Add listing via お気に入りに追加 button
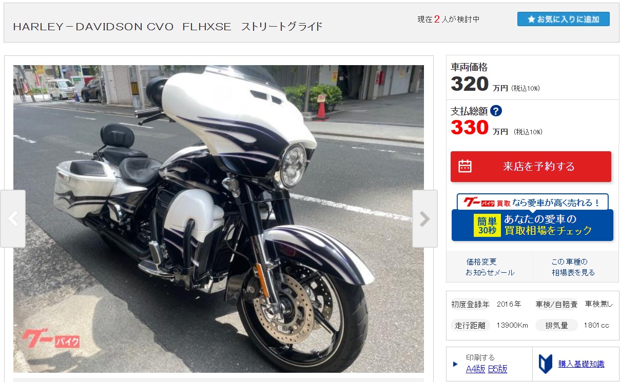Viewport: 620px width, 382px height. (x=564, y=19)
